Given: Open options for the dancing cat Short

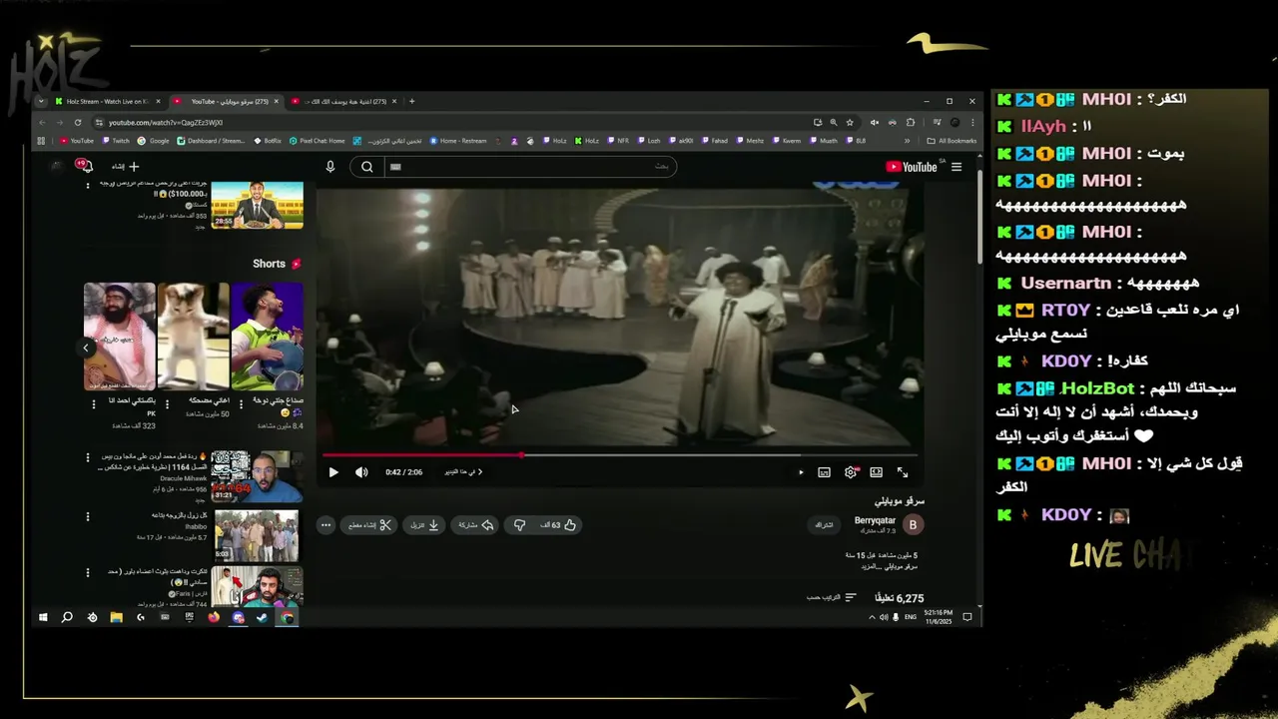Looking at the screenshot, I should (167, 404).
